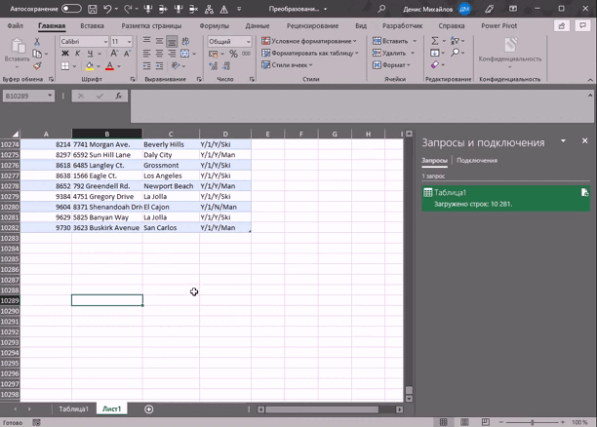
Task: Switch to the Данные ribbon tab
Action: point(258,25)
